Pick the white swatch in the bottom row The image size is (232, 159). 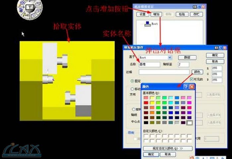[x=189, y=122]
